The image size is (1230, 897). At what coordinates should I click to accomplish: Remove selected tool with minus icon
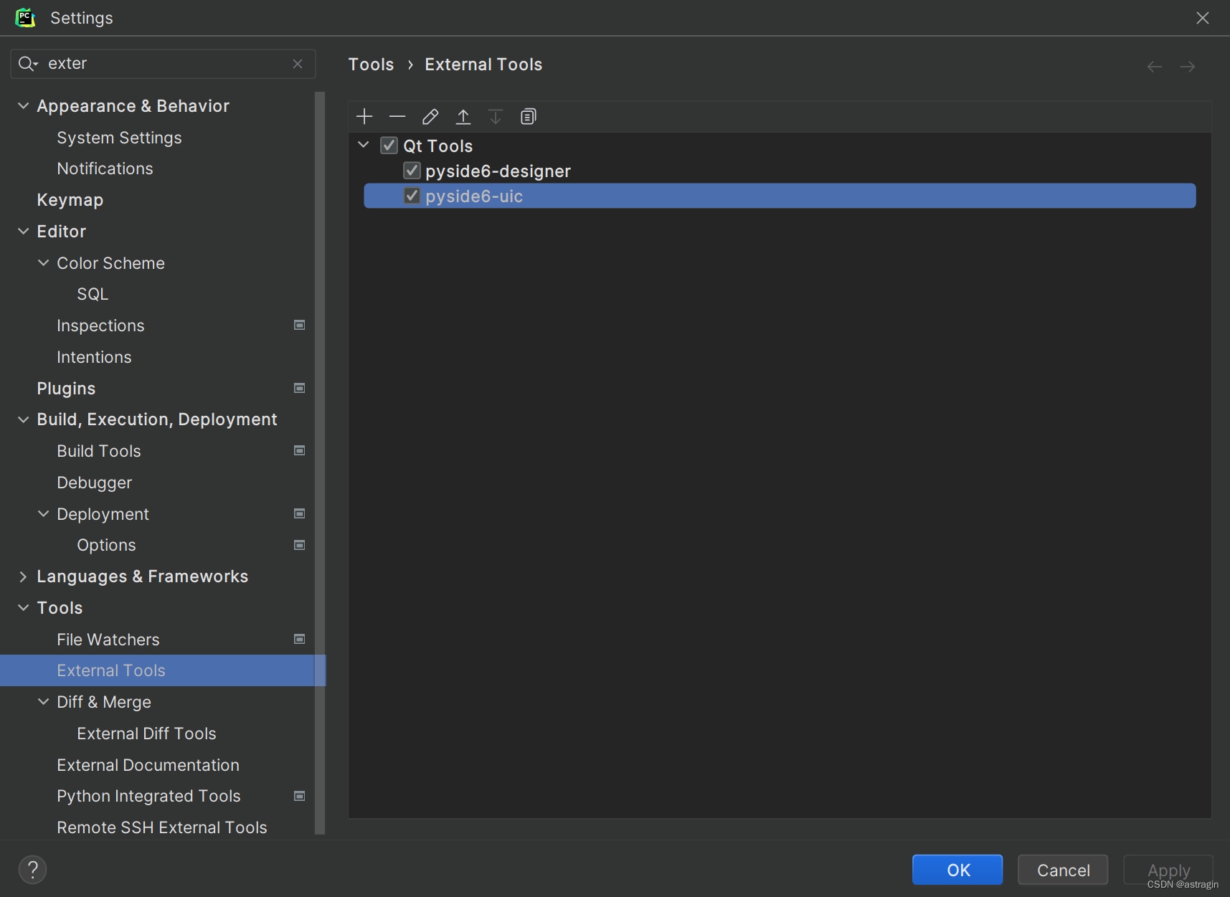[x=397, y=116]
